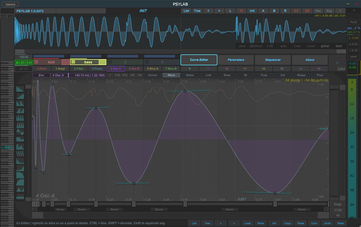This screenshot has height=227, width=361.
Task: Click the green output level meter
Action: click(x=352, y=148)
